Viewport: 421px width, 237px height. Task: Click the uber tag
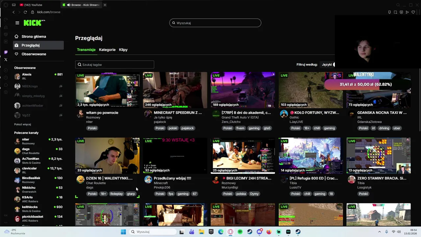[397, 128]
